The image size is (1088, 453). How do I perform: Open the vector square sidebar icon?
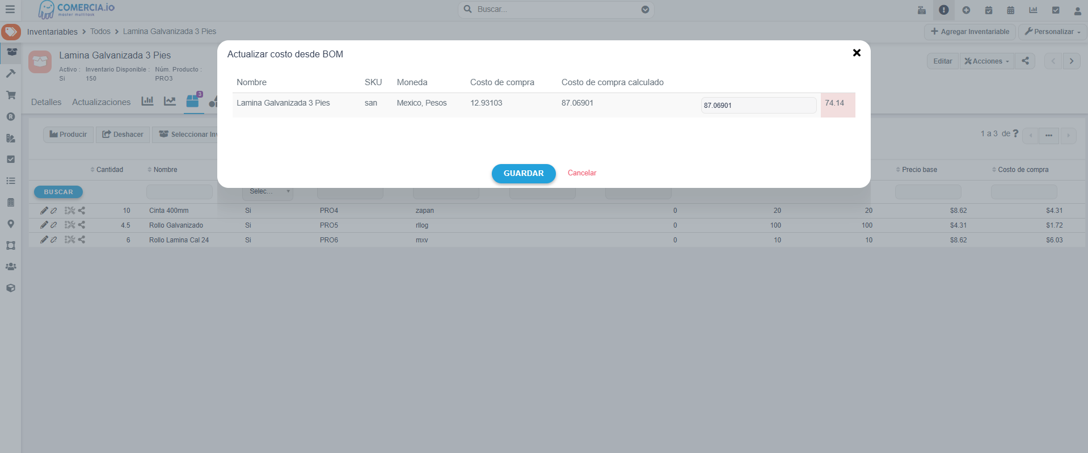tap(11, 245)
